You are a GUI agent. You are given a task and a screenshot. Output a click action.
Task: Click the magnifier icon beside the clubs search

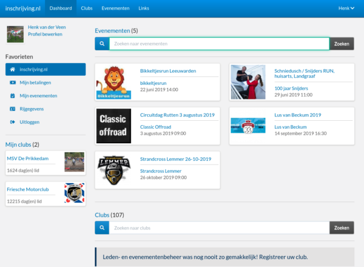coord(102,228)
